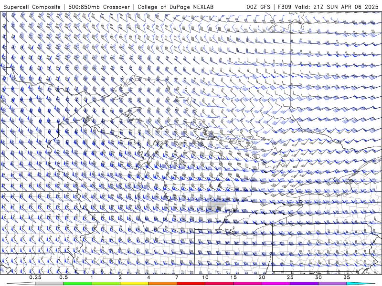Image resolution: width=382 pixels, height=286 pixels.
Task: Click the '4' legend value
Action: (149, 277)
